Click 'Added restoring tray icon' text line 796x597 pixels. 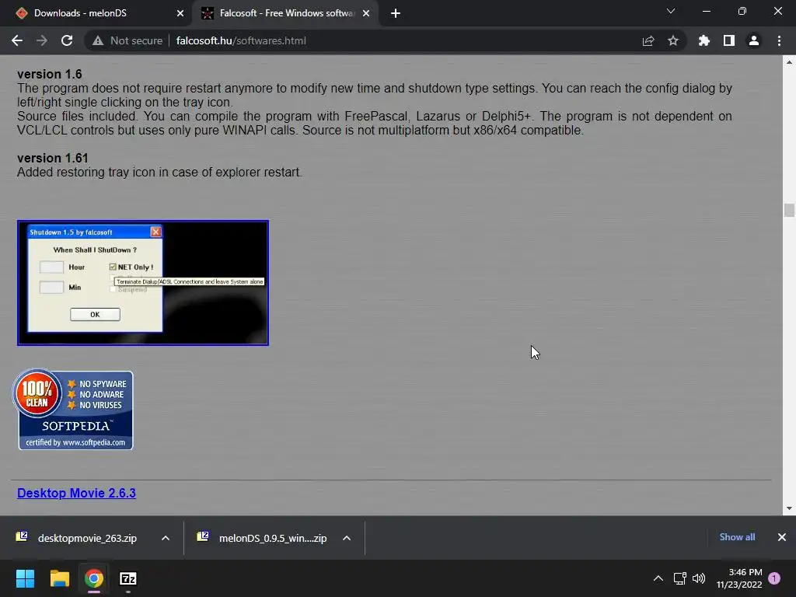pyautogui.click(x=159, y=172)
